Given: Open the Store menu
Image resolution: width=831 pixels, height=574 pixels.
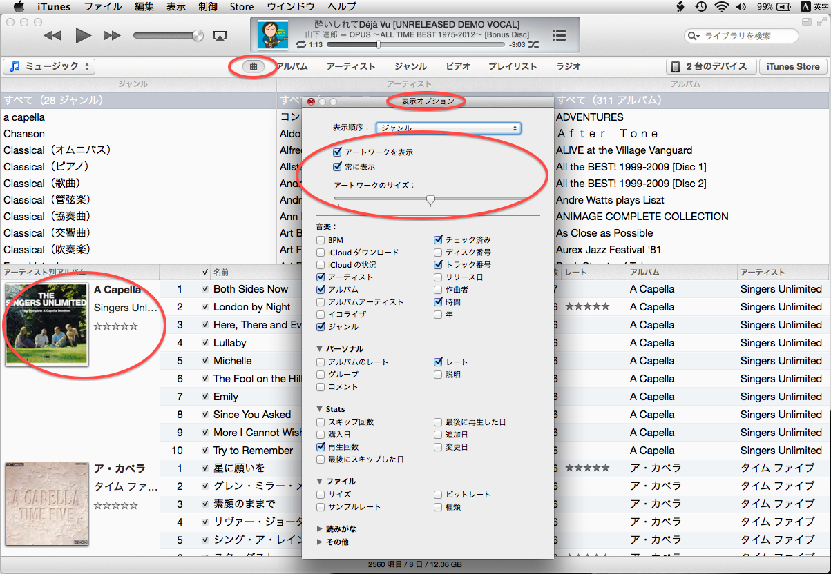Looking at the screenshot, I should coord(242,7).
